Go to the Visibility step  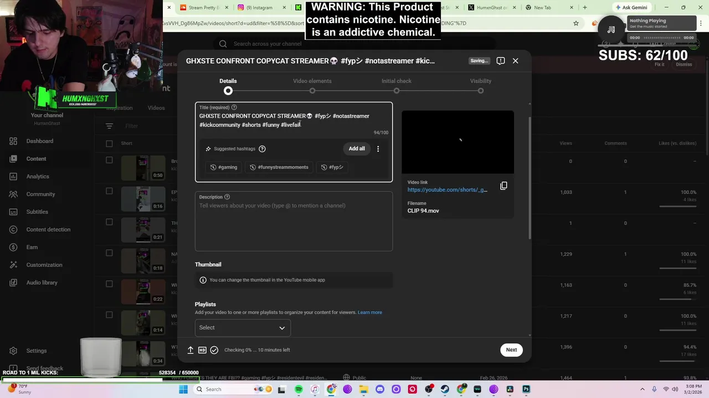(481, 85)
